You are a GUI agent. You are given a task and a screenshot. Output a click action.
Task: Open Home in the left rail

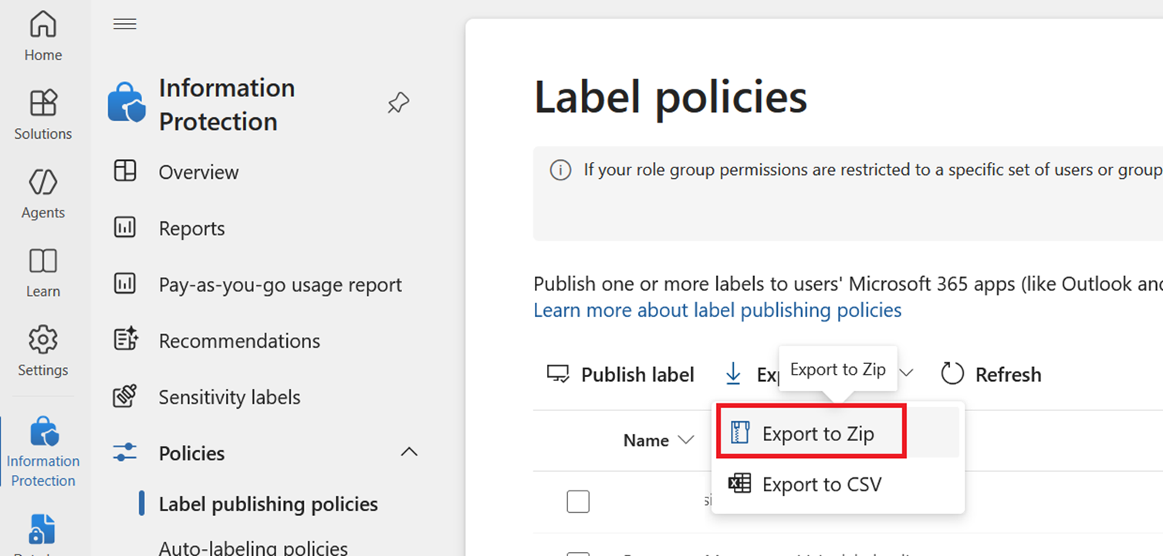pyautogui.click(x=43, y=36)
